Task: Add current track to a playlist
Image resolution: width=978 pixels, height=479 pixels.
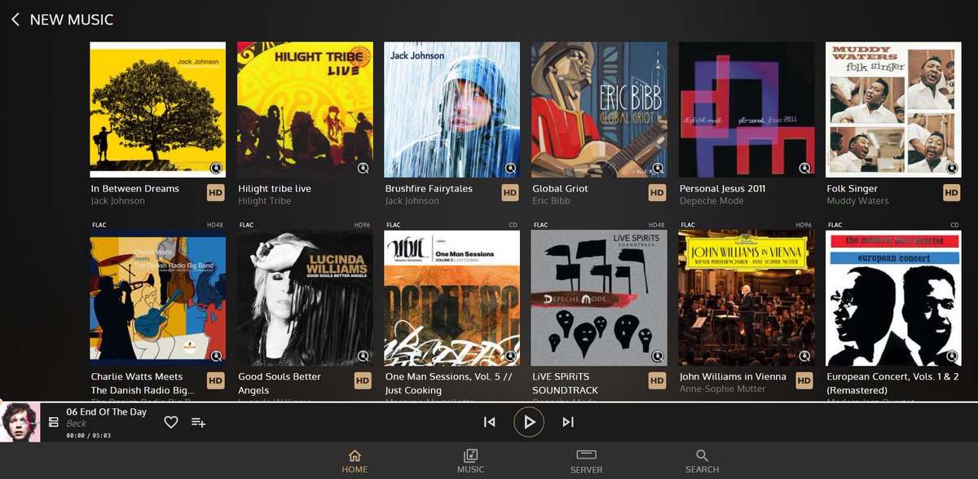Action: pos(198,422)
